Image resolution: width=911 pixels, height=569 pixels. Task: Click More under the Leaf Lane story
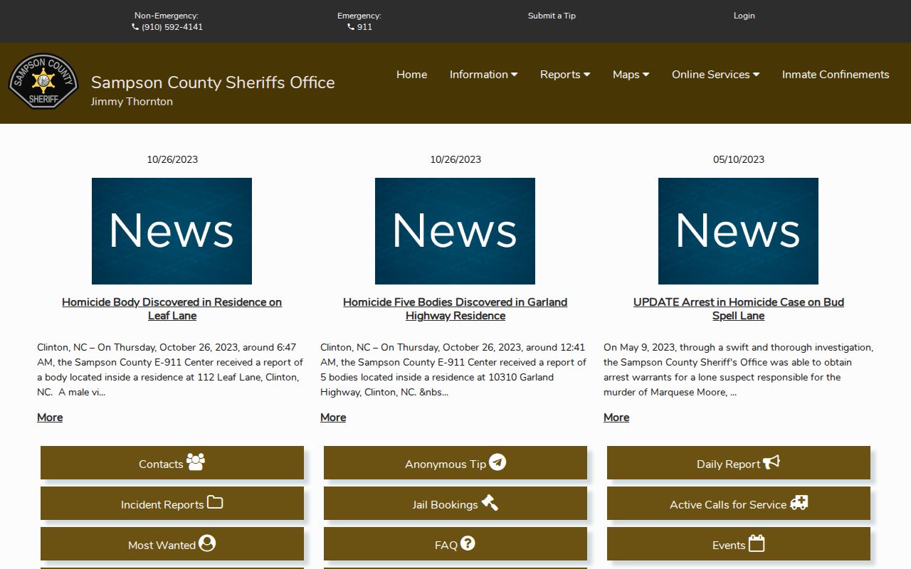click(50, 418)
